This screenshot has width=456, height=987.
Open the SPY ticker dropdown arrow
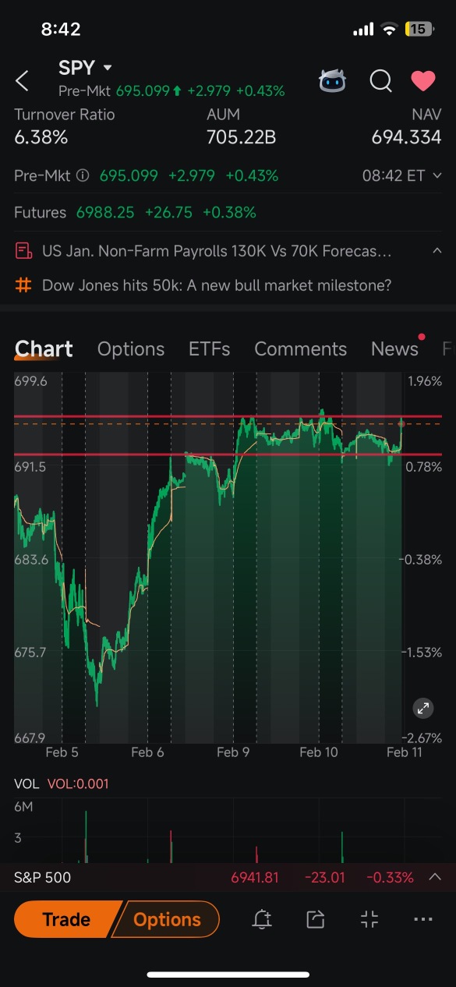click(x=108, y=69)
